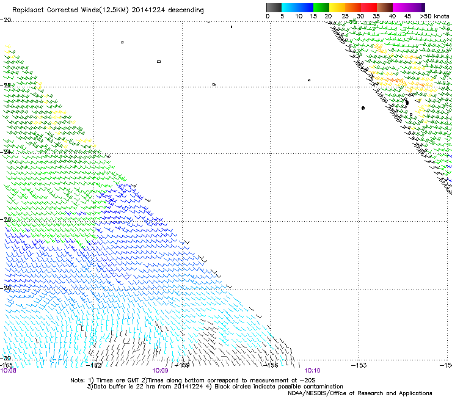Click the -153 longitude label
The height and width of the screenshot is (397, 452).
tap(359, 365)
